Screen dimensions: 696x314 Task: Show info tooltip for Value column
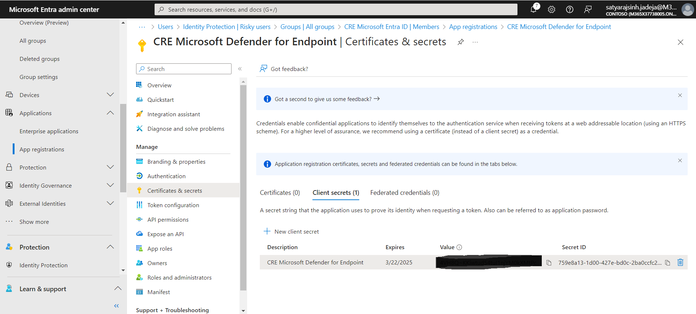pyautogui.click(x=459, y=247)
